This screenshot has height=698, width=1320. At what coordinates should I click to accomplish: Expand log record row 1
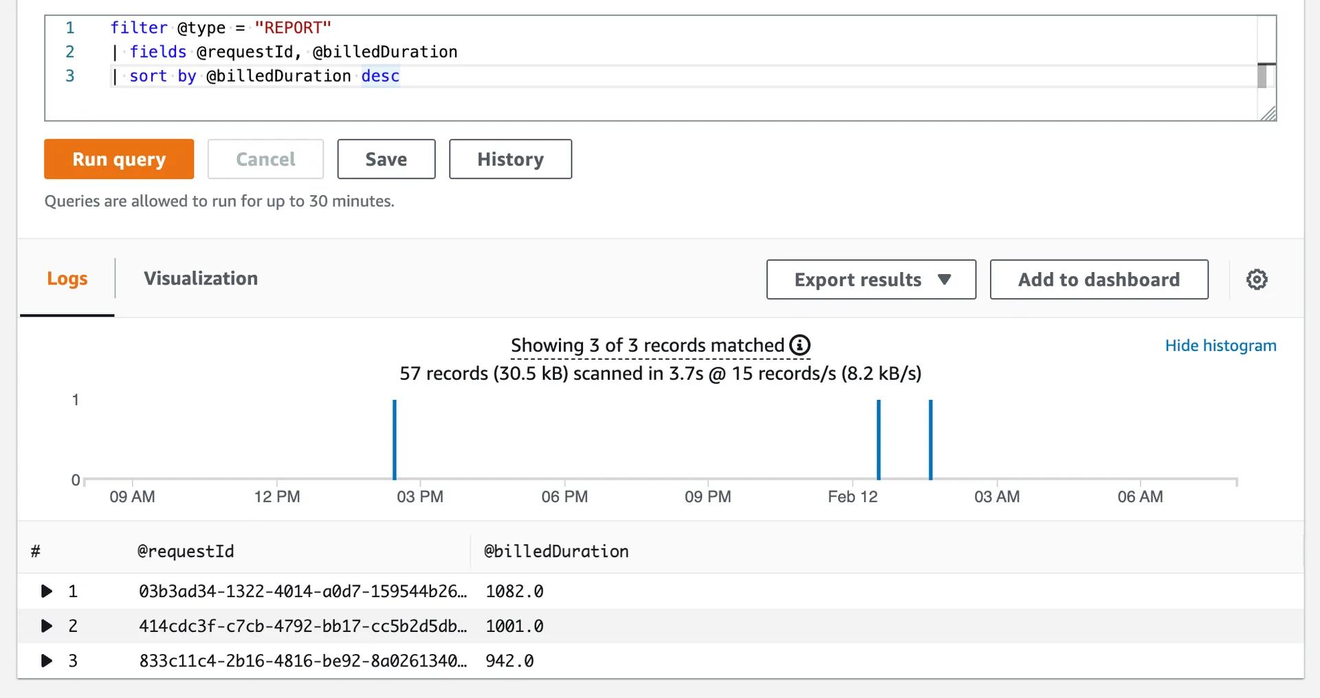(x=47, y=591)
